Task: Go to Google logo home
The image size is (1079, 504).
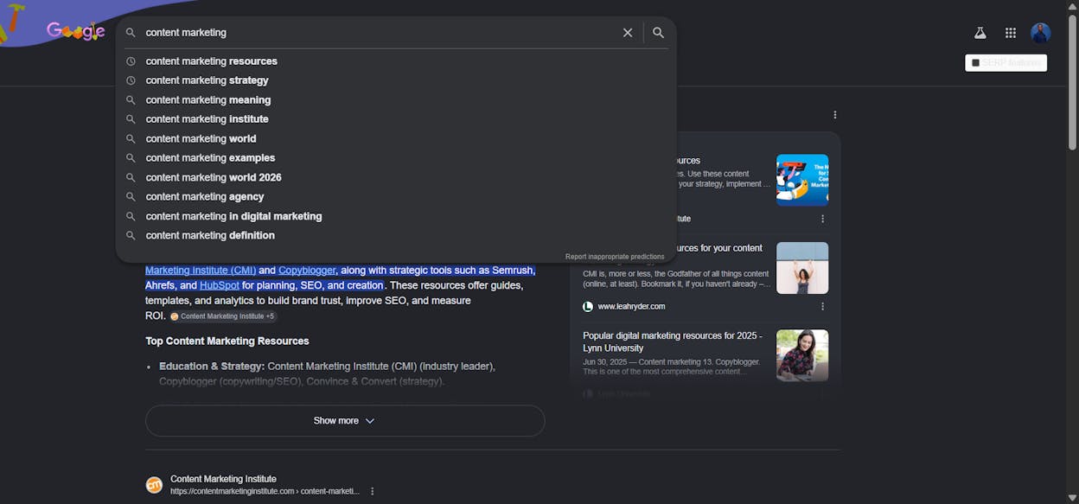Action: (76, 32)
